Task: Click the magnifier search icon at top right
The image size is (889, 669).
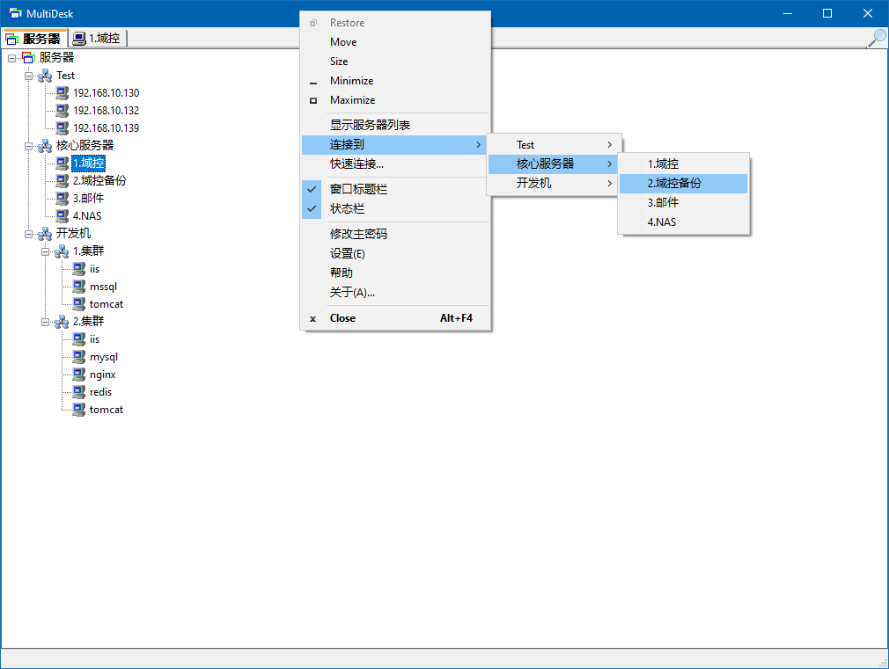Action: pyautogui.click(x=876, y=38)
